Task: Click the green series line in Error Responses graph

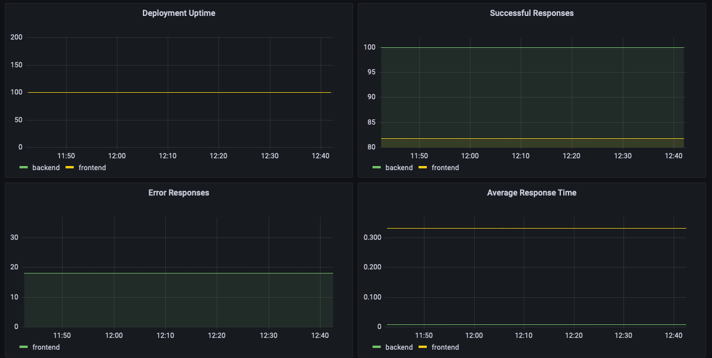Action: pyautogui.click(x=177, y=273)
